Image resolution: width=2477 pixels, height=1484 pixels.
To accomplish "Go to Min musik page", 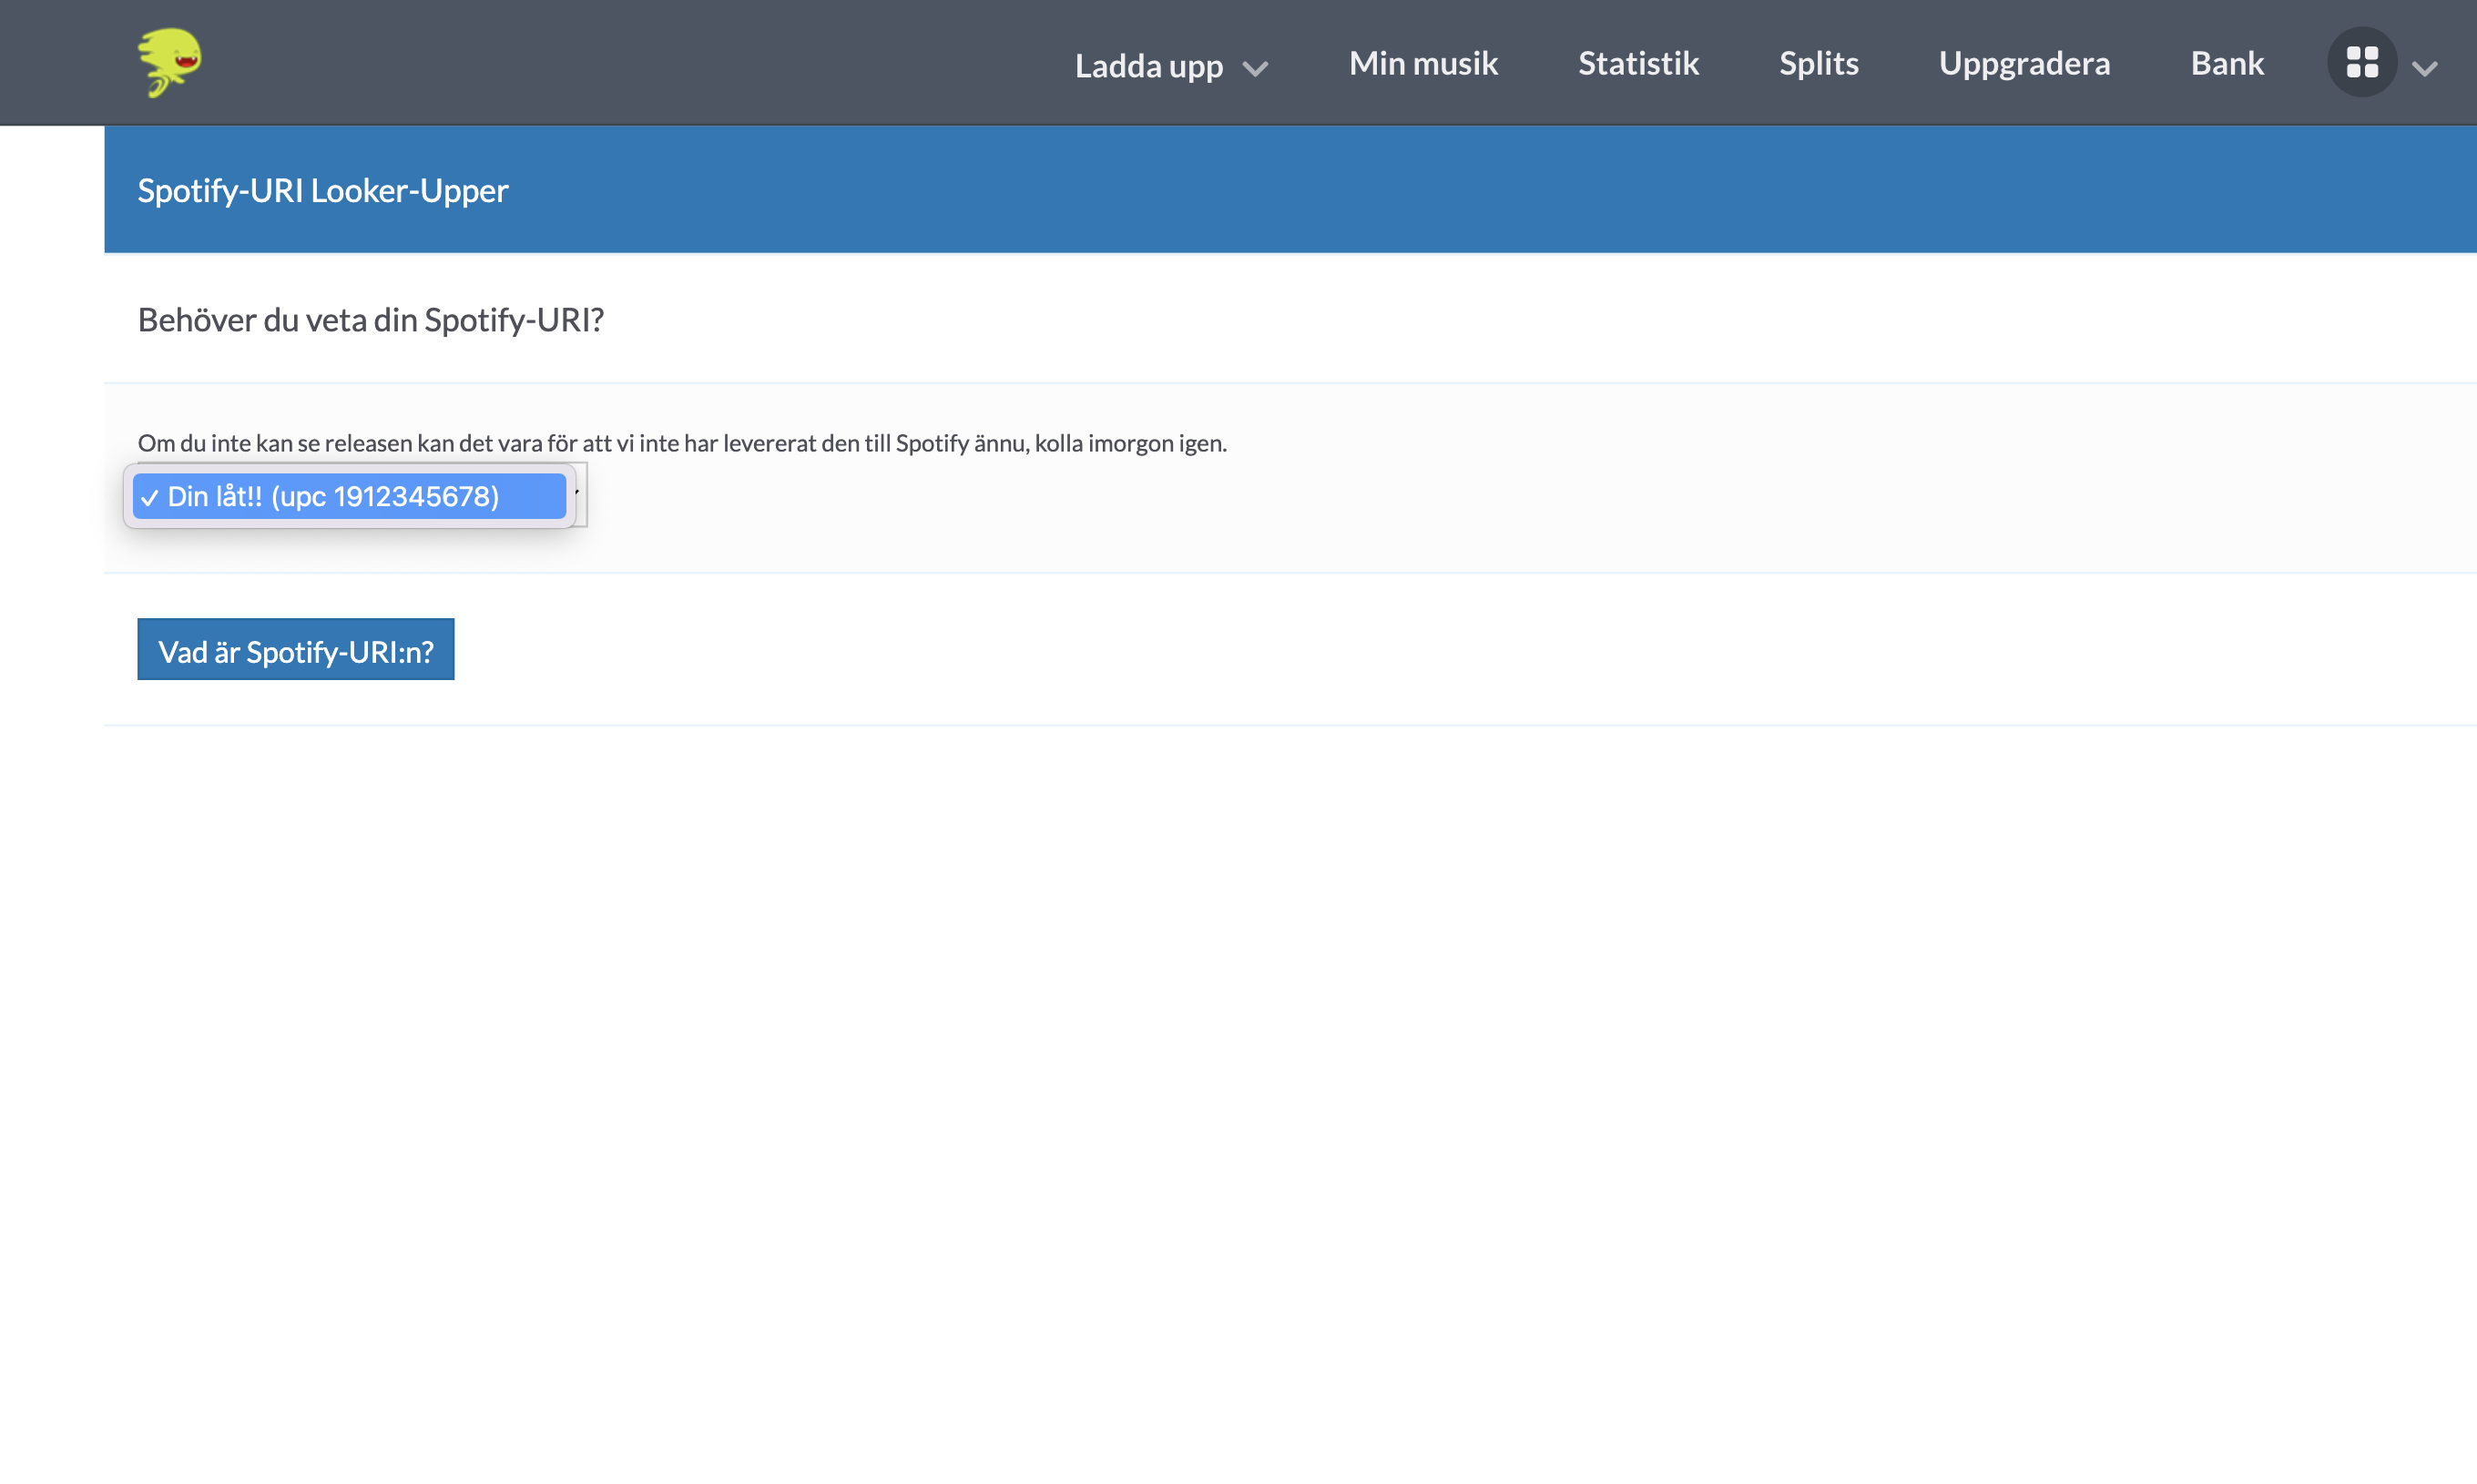I will pos(1423,63).
